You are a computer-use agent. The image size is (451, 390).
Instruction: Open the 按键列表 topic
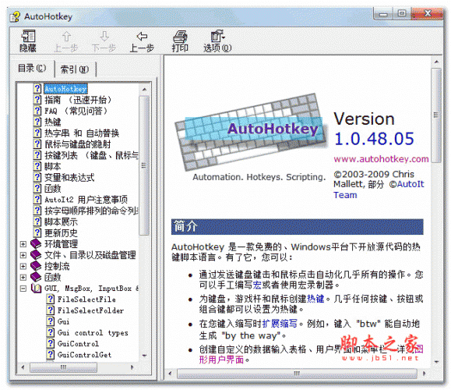point(91,155)
